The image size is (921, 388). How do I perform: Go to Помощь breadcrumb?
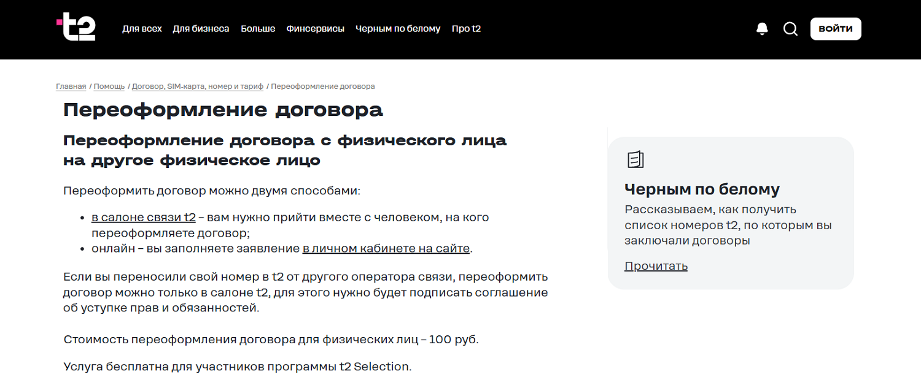click(x=109, y=86)
